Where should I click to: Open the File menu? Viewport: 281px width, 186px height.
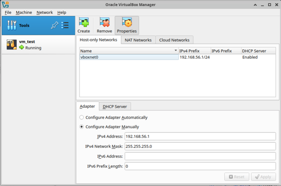click(x=8, y=12)
